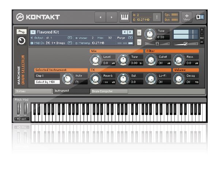This screenshot has width=219, height=171.
Task: Open instrument edit mode with wrench icon
Action: [x=22, y=32]
